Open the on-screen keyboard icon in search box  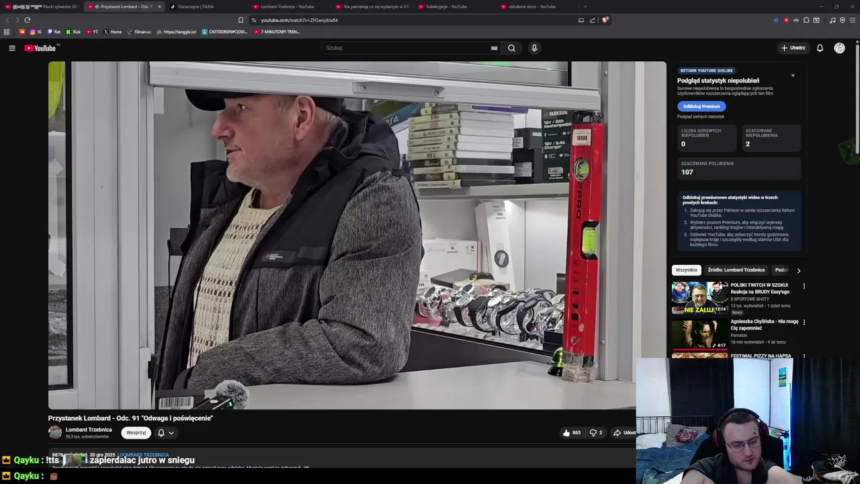[x=494, y=48]
